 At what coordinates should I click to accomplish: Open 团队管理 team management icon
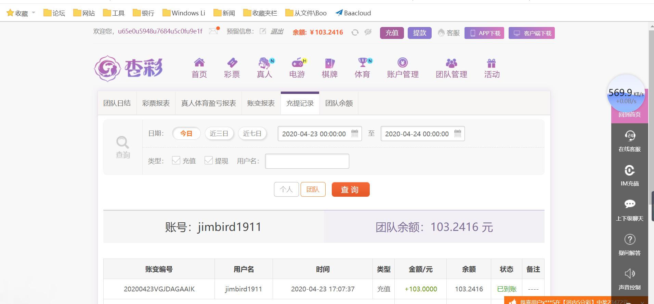pyautogui.click(x=452, y=63)
